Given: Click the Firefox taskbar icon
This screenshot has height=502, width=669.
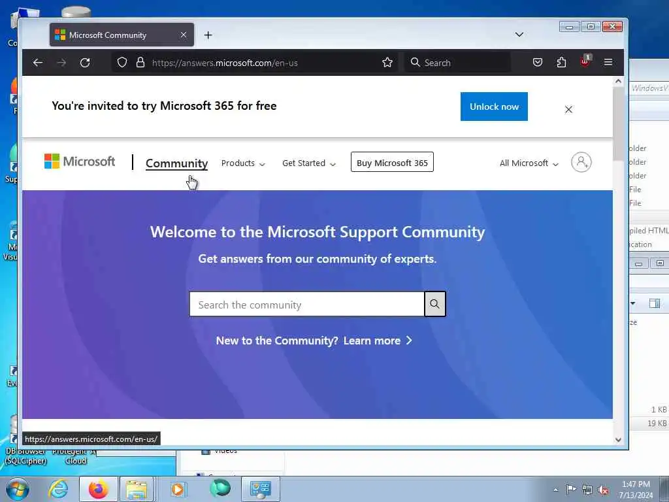Looking at the screenshot, I should click(x=98, y=489).
